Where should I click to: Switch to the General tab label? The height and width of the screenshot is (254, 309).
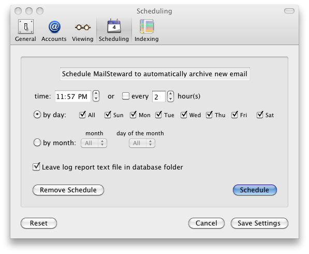[x=25, y=39]
